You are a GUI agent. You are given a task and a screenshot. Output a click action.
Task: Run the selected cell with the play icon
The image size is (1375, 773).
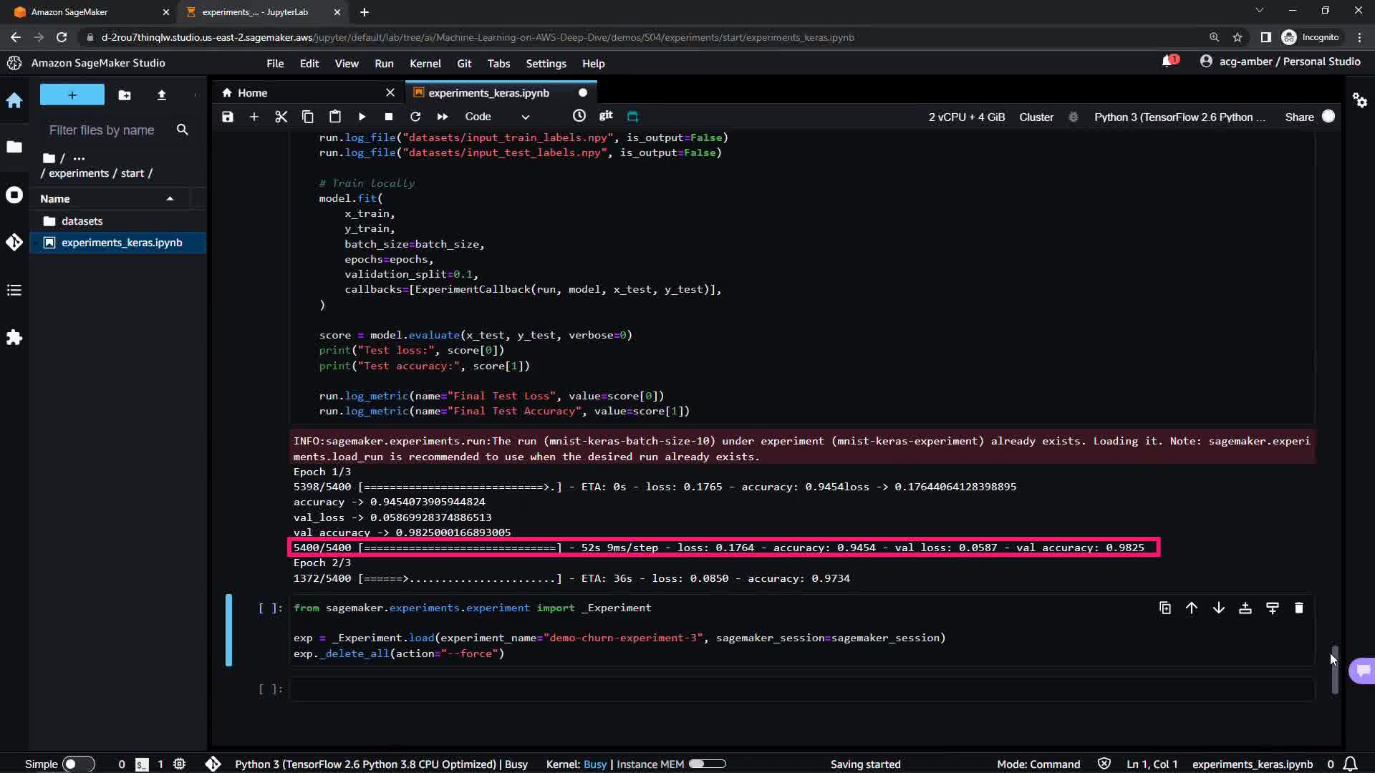(x=362, y=117)
